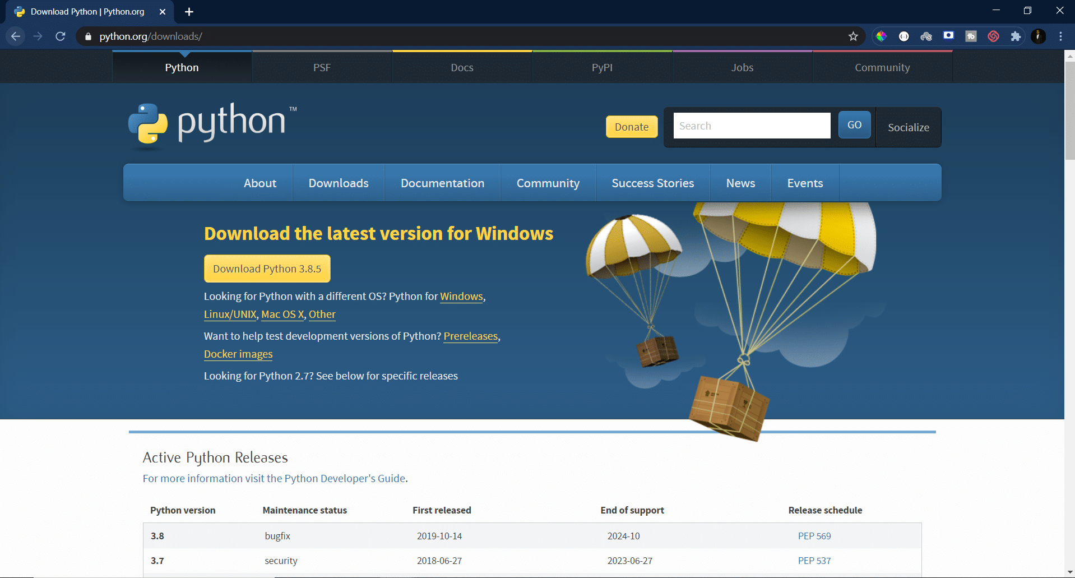Switch to the Python top tab
The height and width of the screenshot is (578, 1075).
point(182,67)
